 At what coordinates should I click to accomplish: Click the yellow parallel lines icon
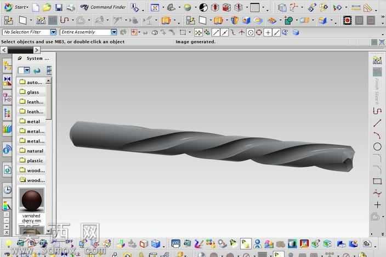click(x=355, y=8)
